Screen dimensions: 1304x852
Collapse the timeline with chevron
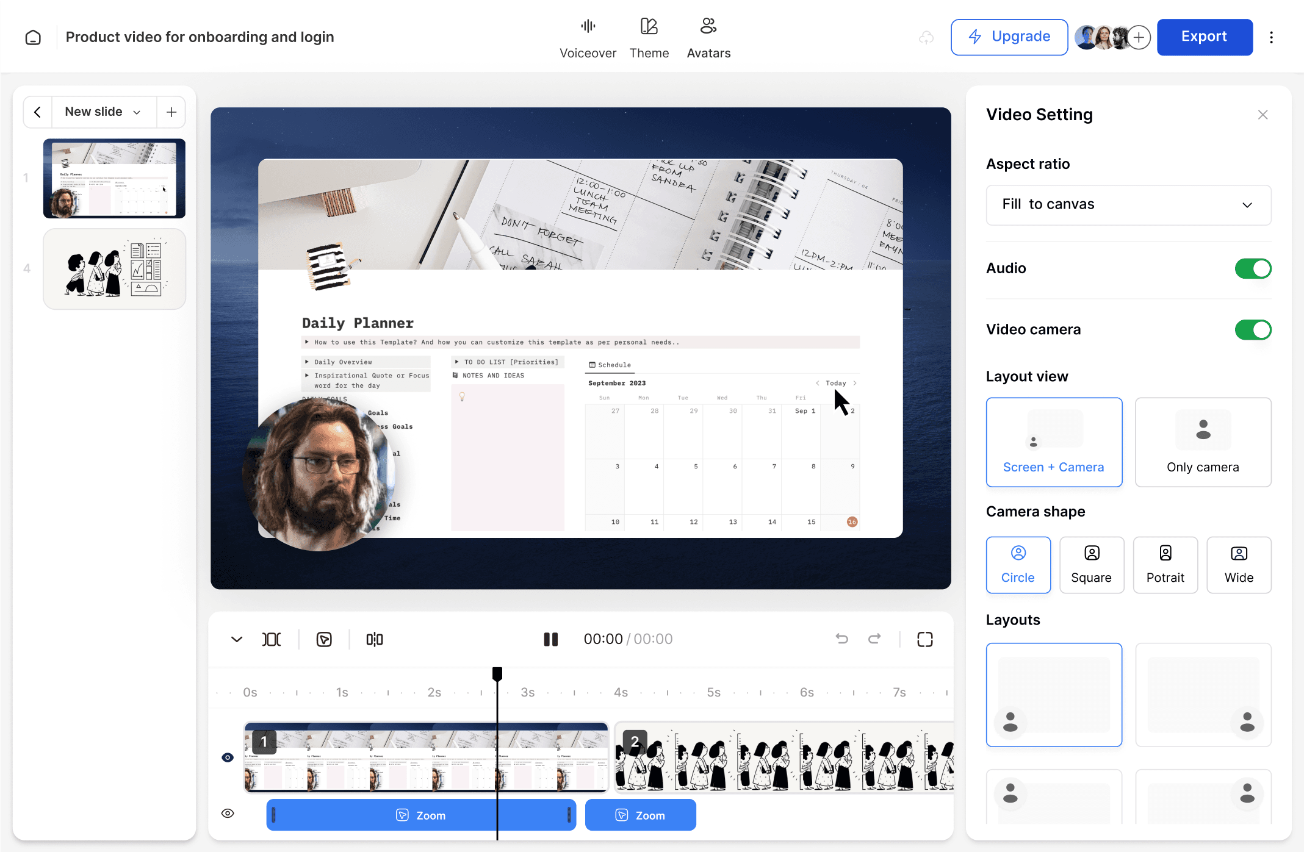[x=237, y=639]
